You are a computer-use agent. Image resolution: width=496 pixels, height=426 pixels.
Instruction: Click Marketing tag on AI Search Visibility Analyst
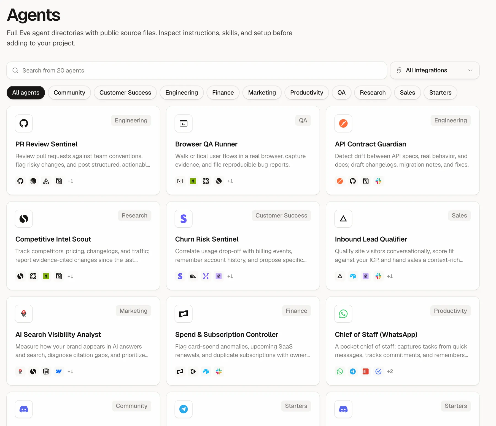[134, 311]
